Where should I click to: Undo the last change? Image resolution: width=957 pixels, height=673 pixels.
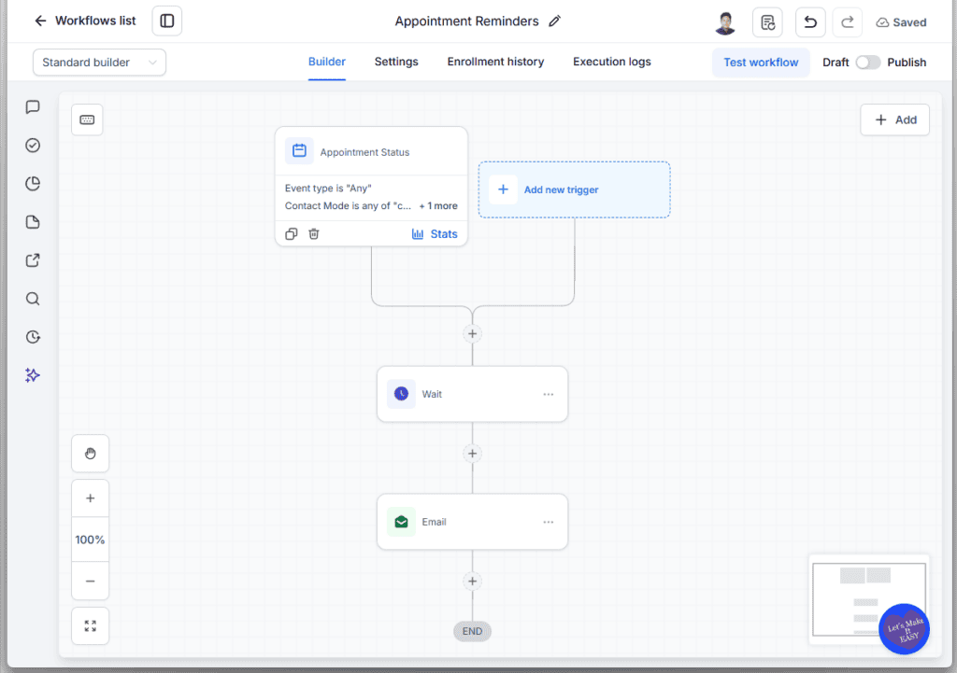click(810, 22)
